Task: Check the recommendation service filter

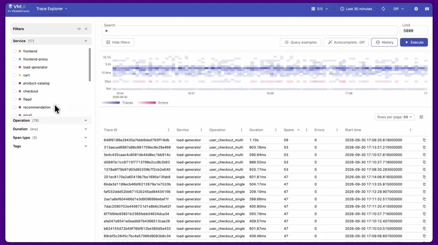Action: pos(15,107)
